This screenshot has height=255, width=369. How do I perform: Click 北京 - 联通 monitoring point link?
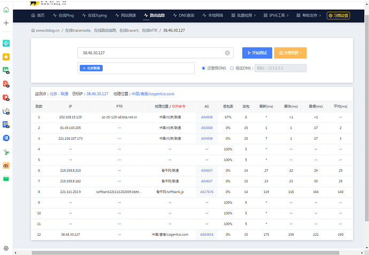coord(59,94)
